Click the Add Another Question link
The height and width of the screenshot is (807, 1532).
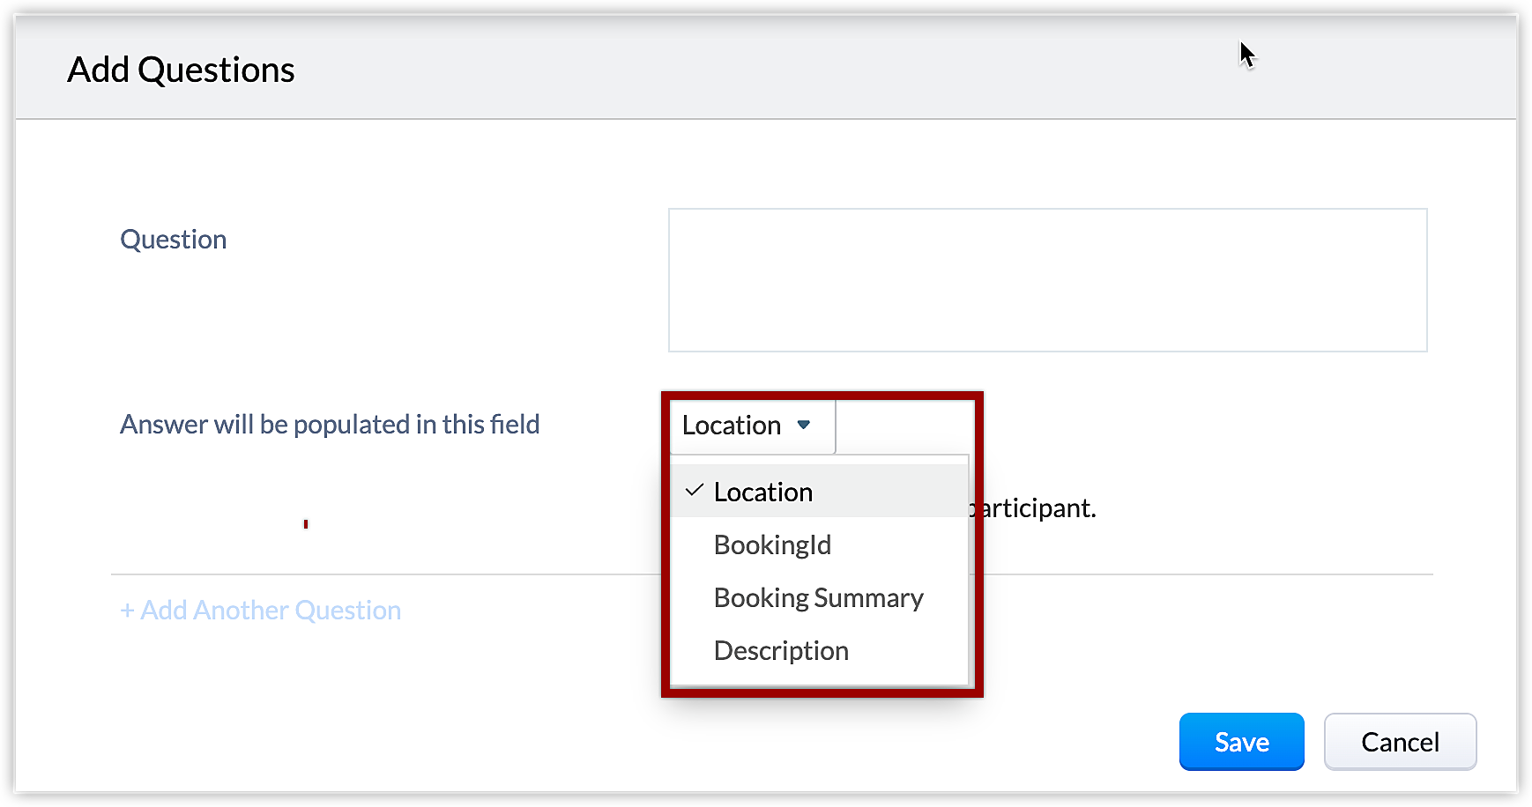(x=270, y=611)
